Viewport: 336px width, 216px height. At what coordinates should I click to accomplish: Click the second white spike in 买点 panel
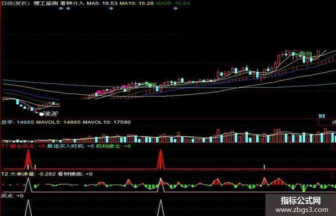tap(161, 207)
